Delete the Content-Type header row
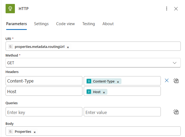The width and height of the screenshot is (185, 137). [167, 81]
